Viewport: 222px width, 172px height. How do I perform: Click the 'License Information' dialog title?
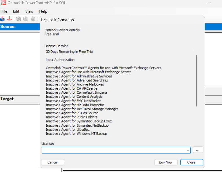tap(57, 20)
